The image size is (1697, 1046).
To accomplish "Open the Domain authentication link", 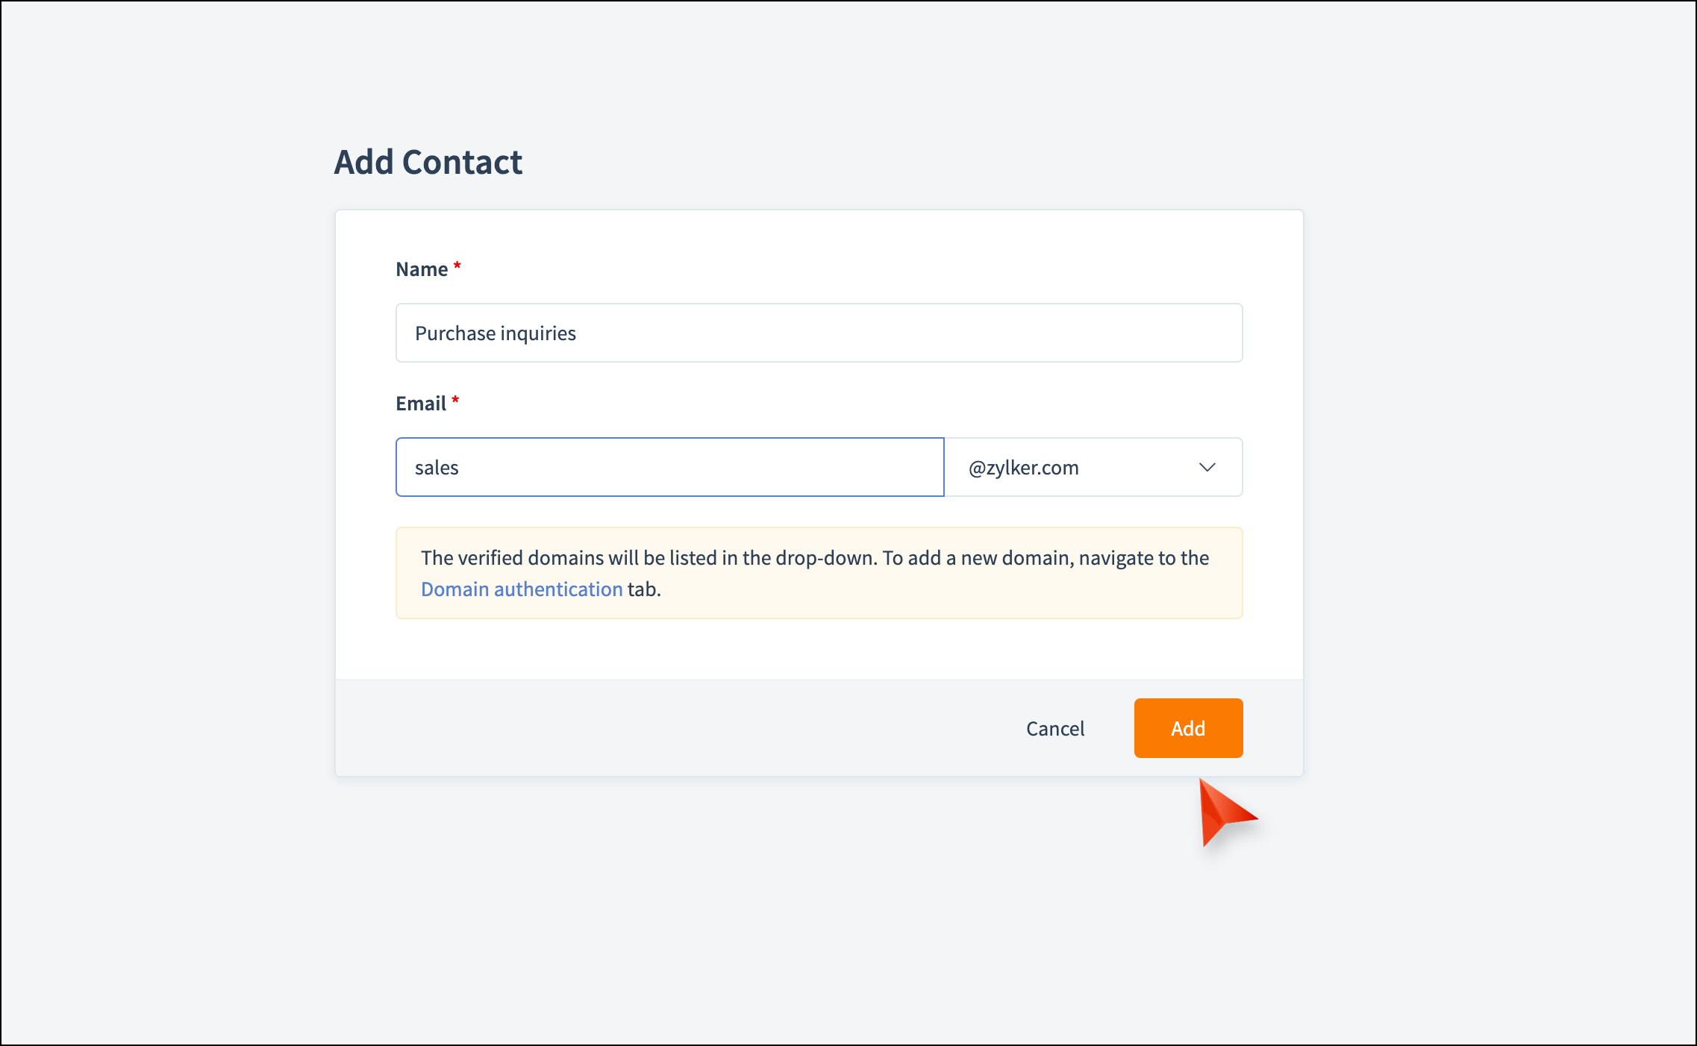I will tap(522, 589).
